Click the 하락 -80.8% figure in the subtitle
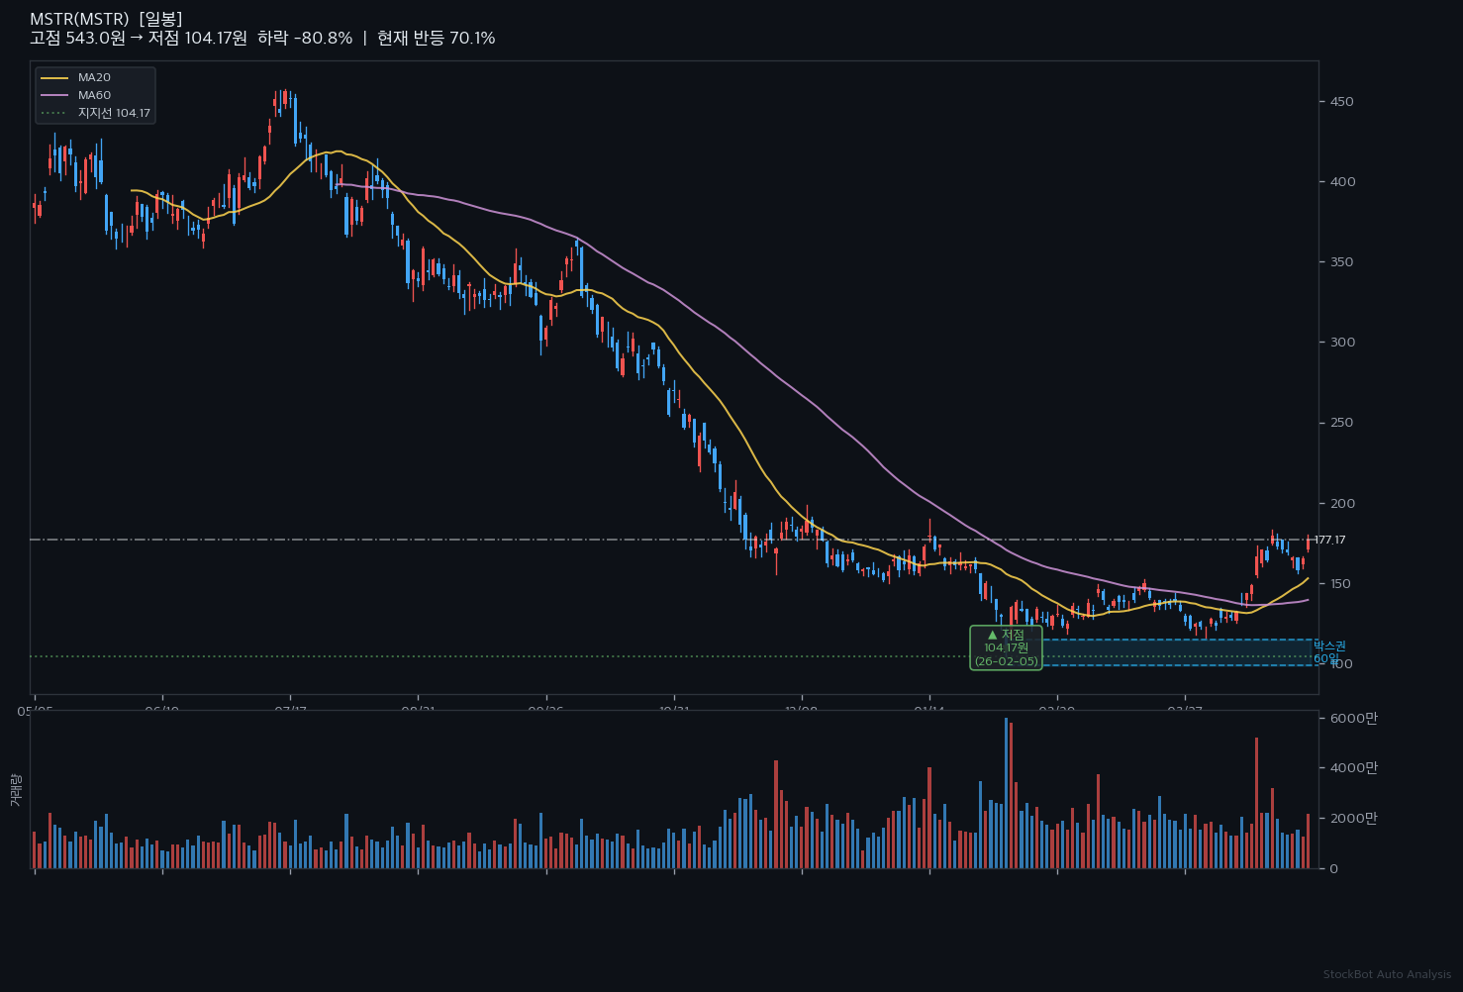Viewport: 1463px width, 992px height. tap(305, 38)
